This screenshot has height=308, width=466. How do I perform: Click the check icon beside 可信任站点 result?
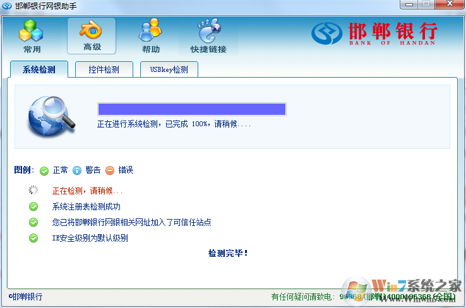pyautogui.click(x=33, y=222)
